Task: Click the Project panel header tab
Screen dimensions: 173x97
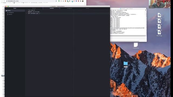Action: point(15,8)
